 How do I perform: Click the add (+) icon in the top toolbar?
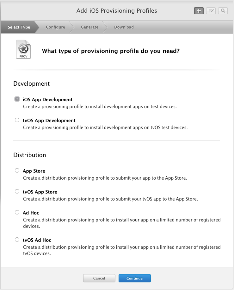(199, 10)
